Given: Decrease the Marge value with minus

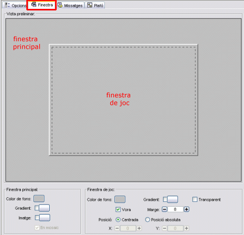Looking at the screenshot, I should coord(164,209).
